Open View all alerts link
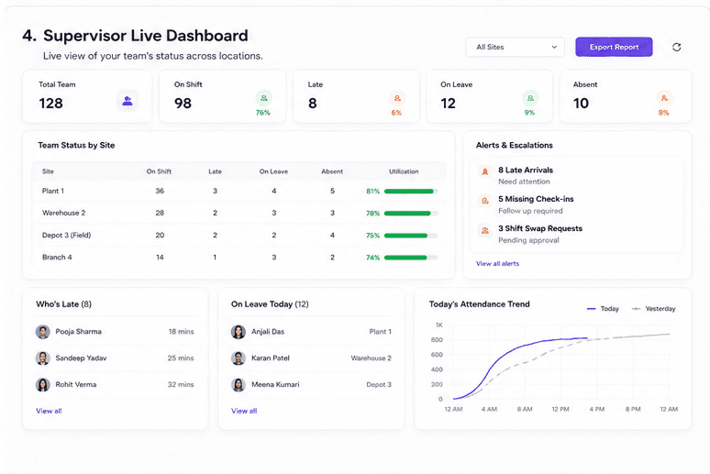This screenshot has width=710, height=474. pos(497,263)
